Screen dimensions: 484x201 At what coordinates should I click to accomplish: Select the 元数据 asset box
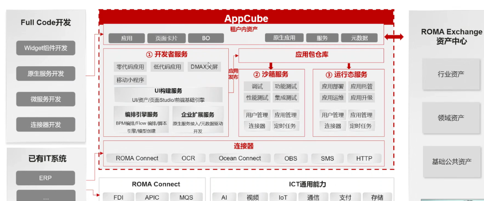pyautogui.click(x=359, y=38)
